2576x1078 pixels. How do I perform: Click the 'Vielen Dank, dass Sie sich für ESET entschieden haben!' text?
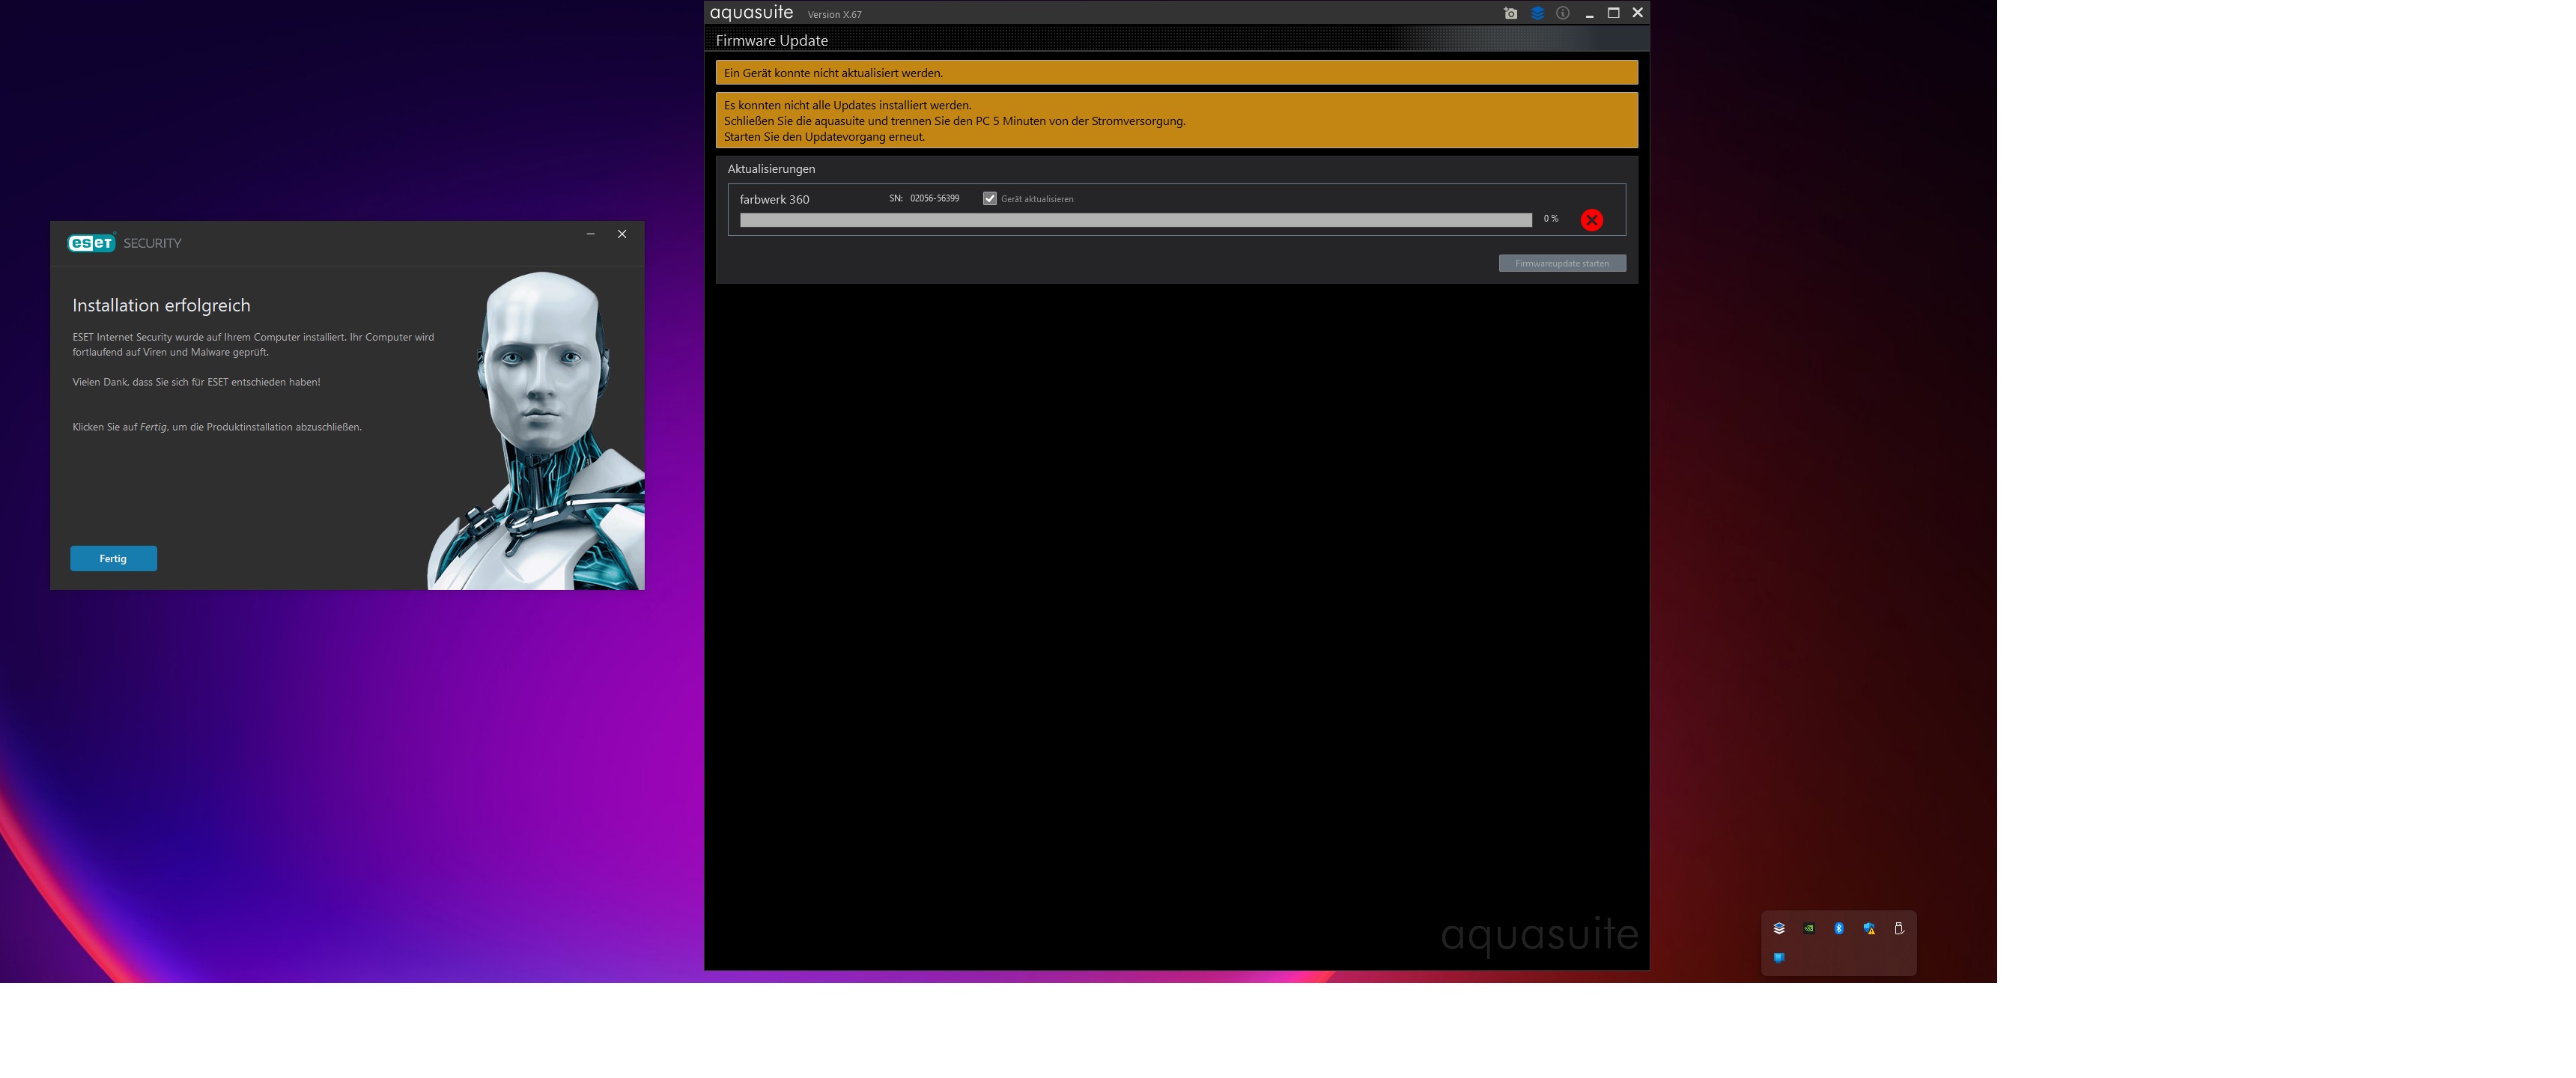(x=196, y=382)
